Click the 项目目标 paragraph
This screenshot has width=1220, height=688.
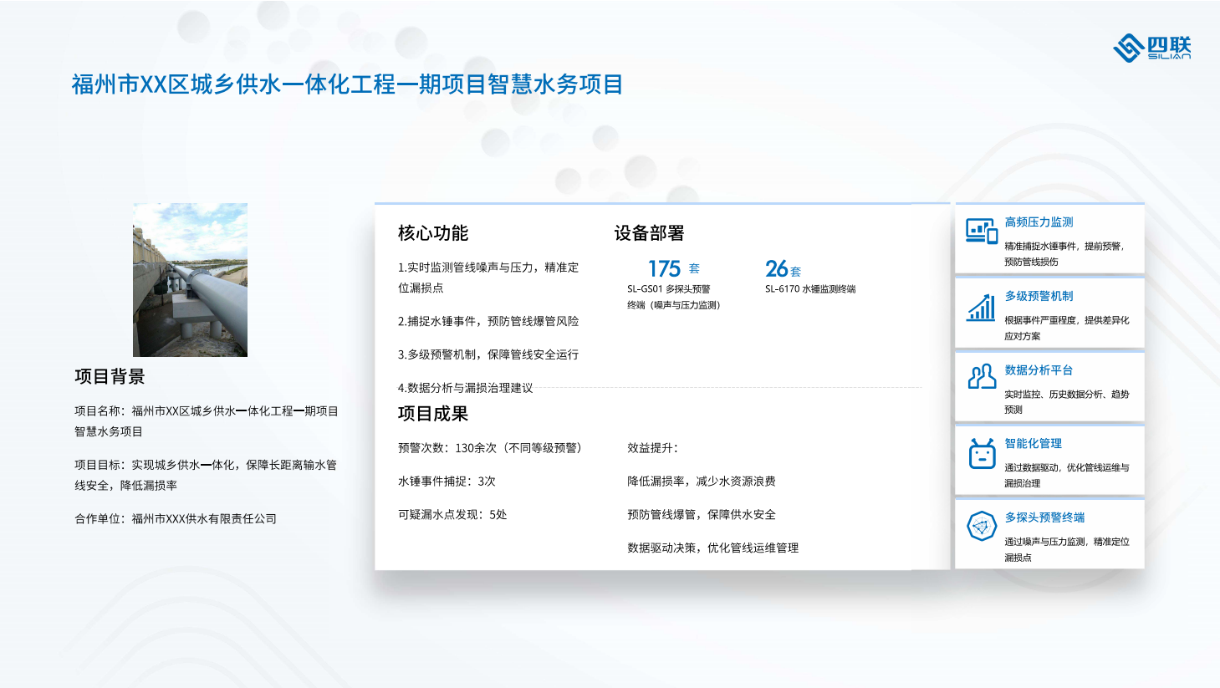click(x=206, y=475)
